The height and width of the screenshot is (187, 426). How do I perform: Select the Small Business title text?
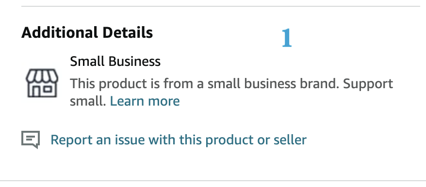(115, 62)
